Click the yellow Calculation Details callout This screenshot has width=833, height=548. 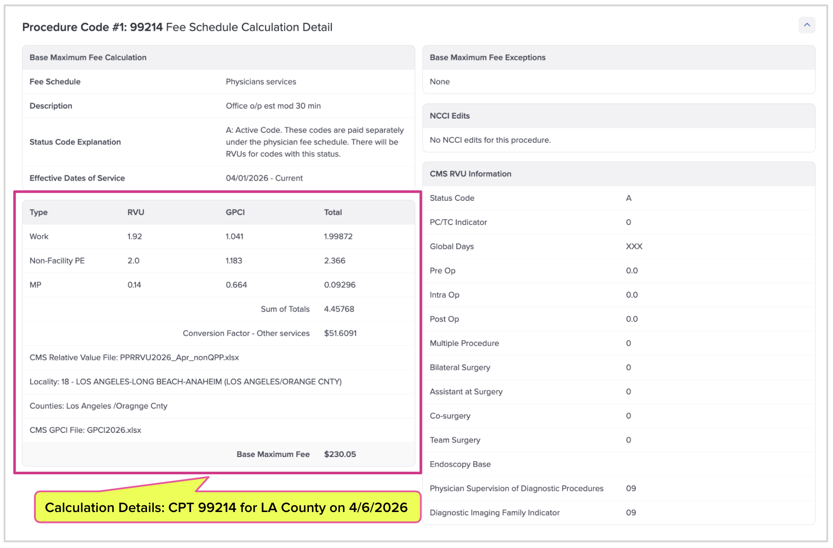226,507
